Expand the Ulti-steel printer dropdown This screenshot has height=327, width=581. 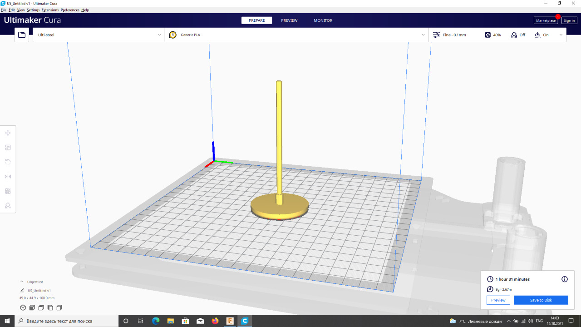coord(98,35)
